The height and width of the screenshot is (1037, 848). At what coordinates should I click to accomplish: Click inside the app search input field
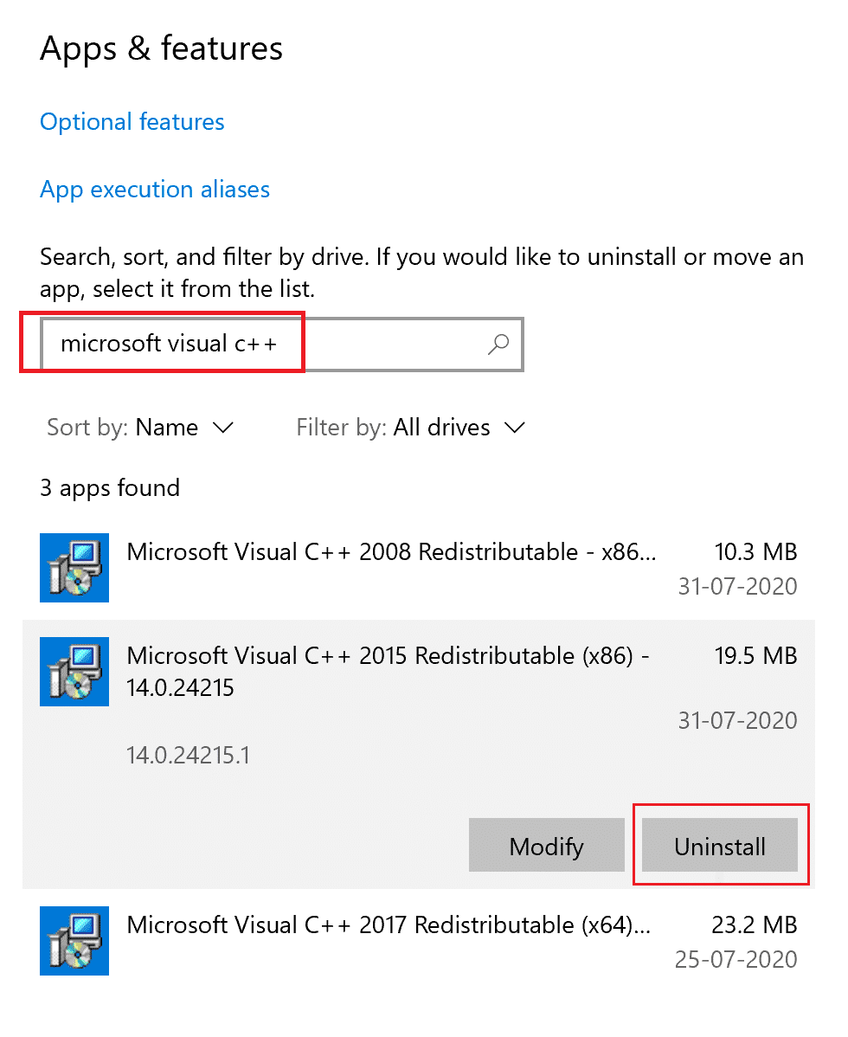tap(260, 344)
